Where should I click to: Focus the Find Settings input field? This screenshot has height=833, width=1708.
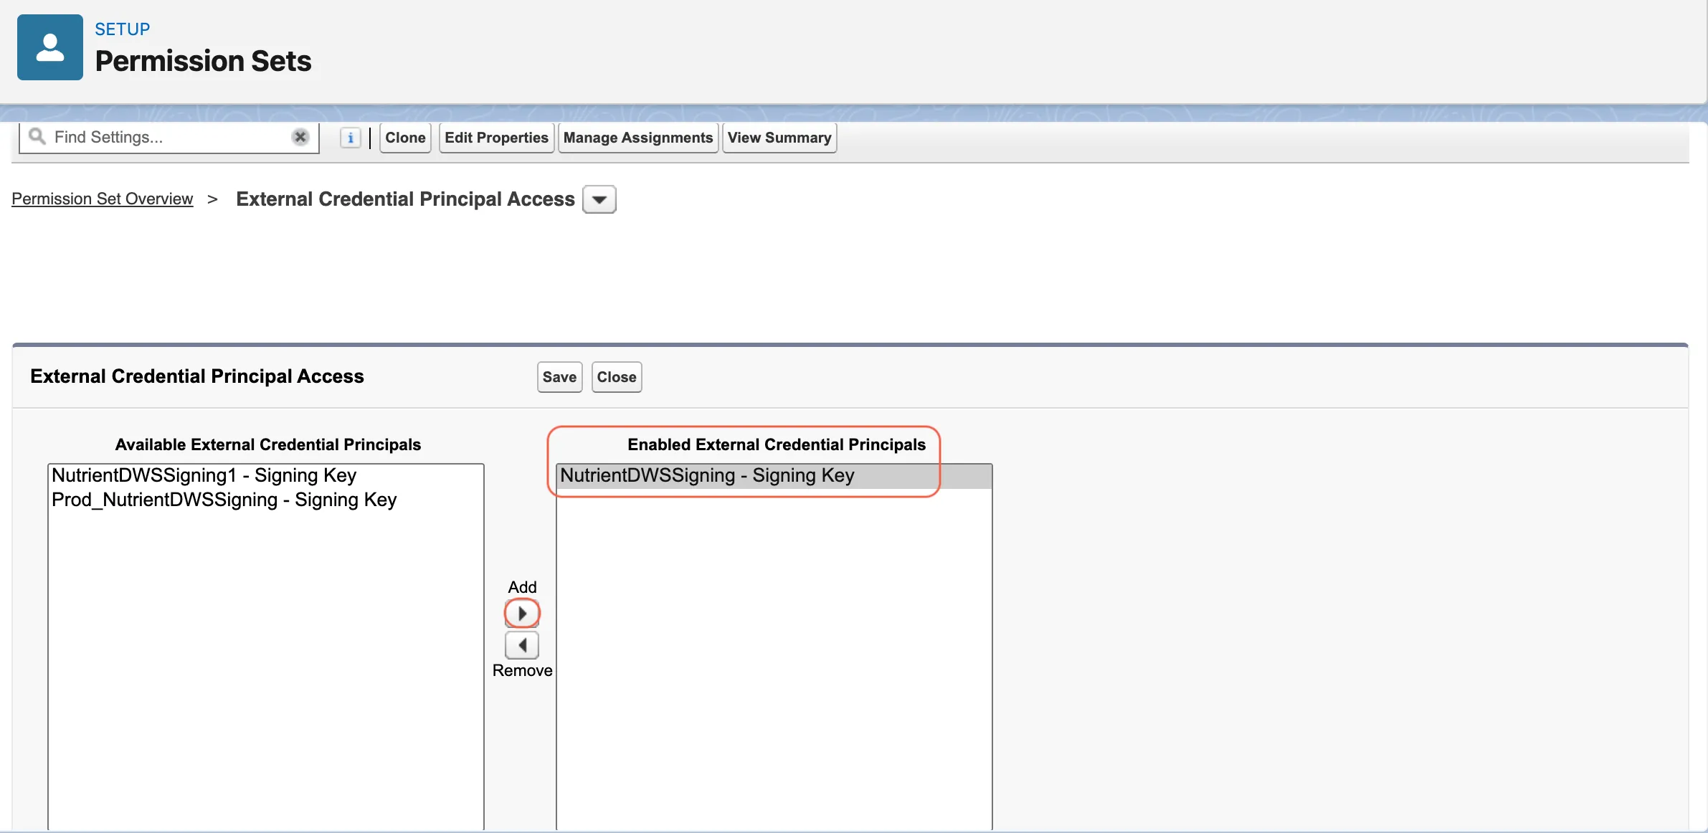pos(169,137)
